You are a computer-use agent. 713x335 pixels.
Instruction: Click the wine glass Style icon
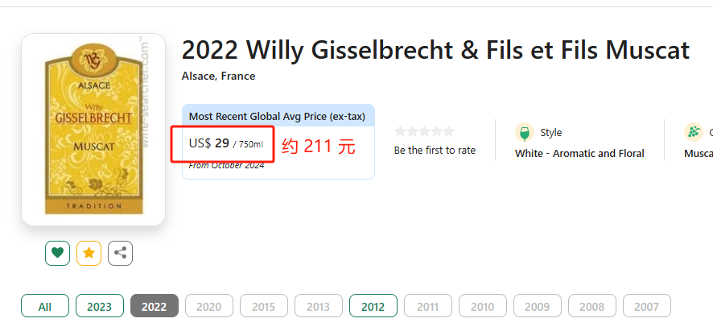coord(525,133)
